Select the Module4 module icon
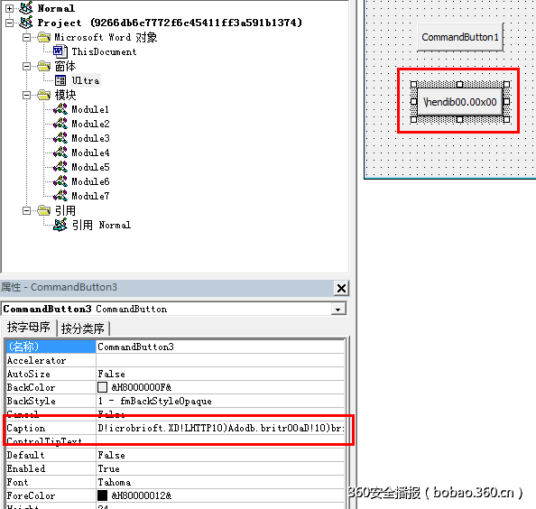 pos(60,153)
